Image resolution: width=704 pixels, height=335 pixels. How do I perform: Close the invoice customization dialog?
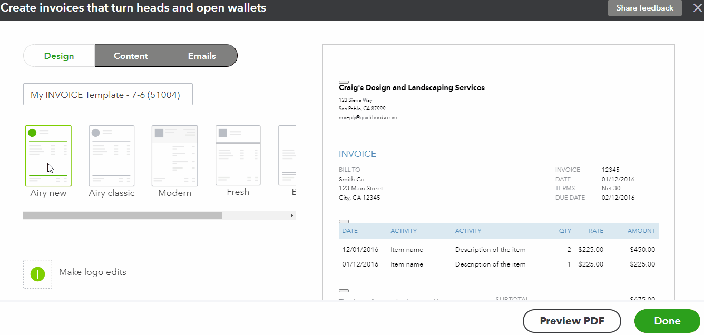click(x=697, y=8)
